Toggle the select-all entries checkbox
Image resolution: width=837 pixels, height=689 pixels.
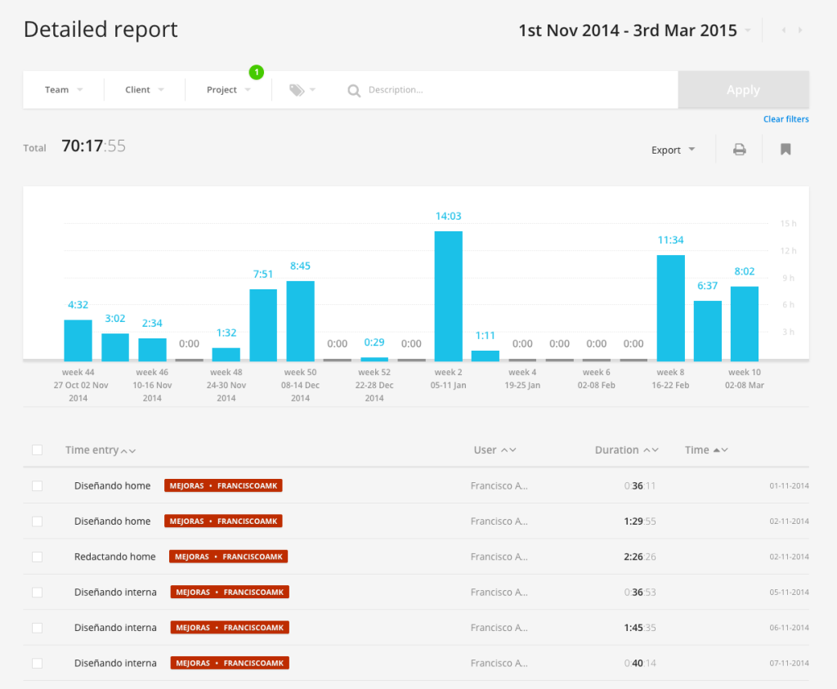[x=37, y=450]
